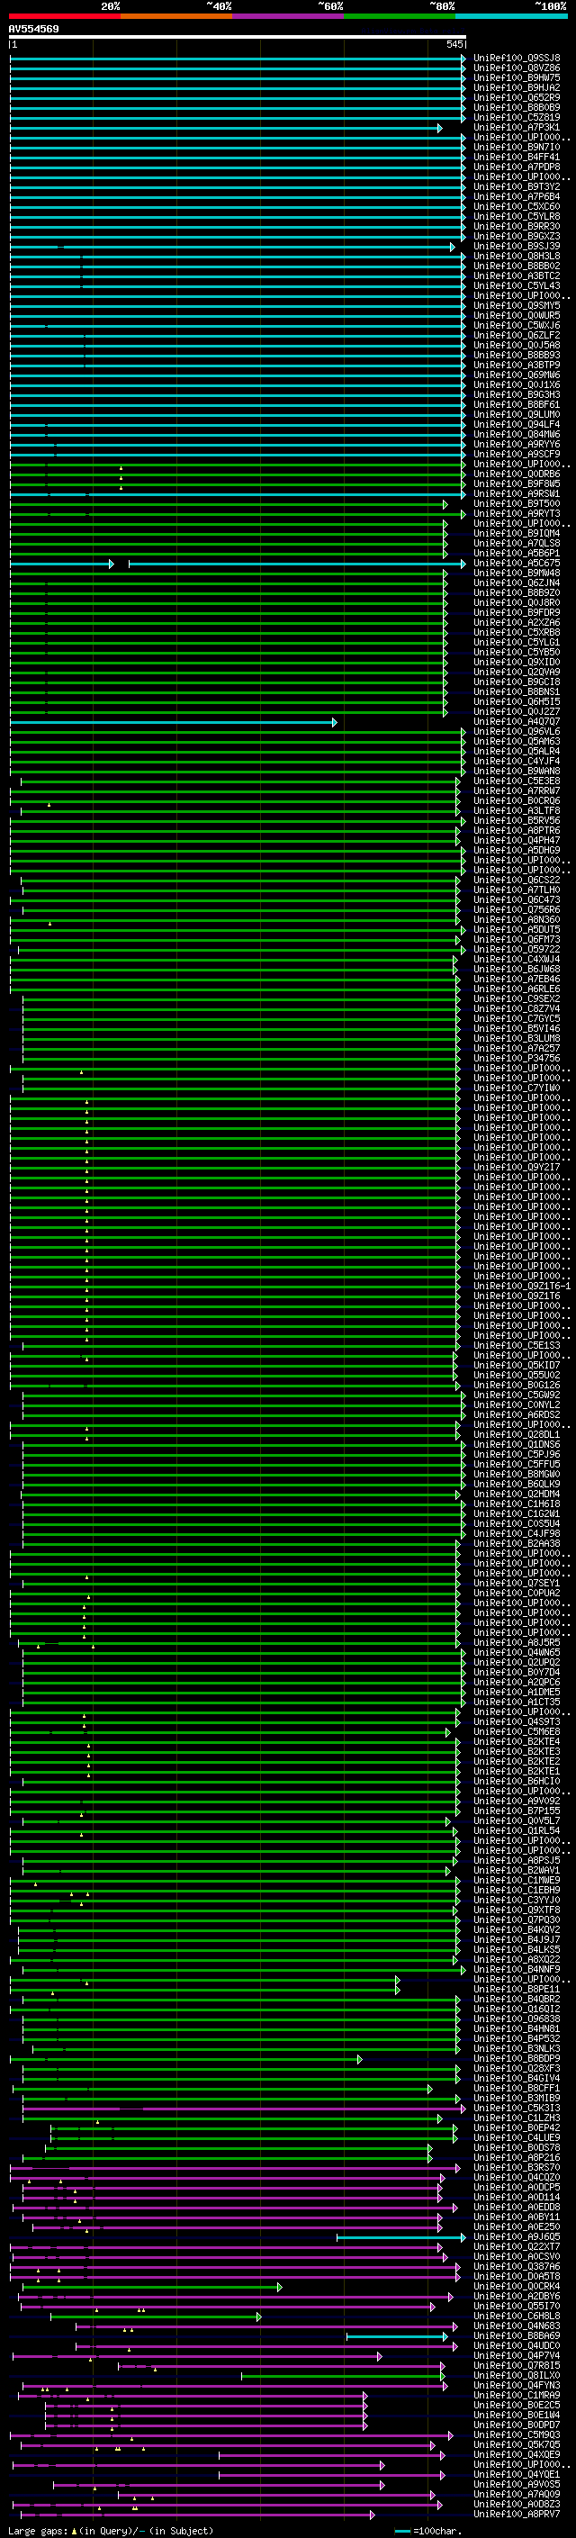Screen dimensions: 576x2538
Task: Click the UniRef100_A4Q7Q7 label
Action: point(517,721)
